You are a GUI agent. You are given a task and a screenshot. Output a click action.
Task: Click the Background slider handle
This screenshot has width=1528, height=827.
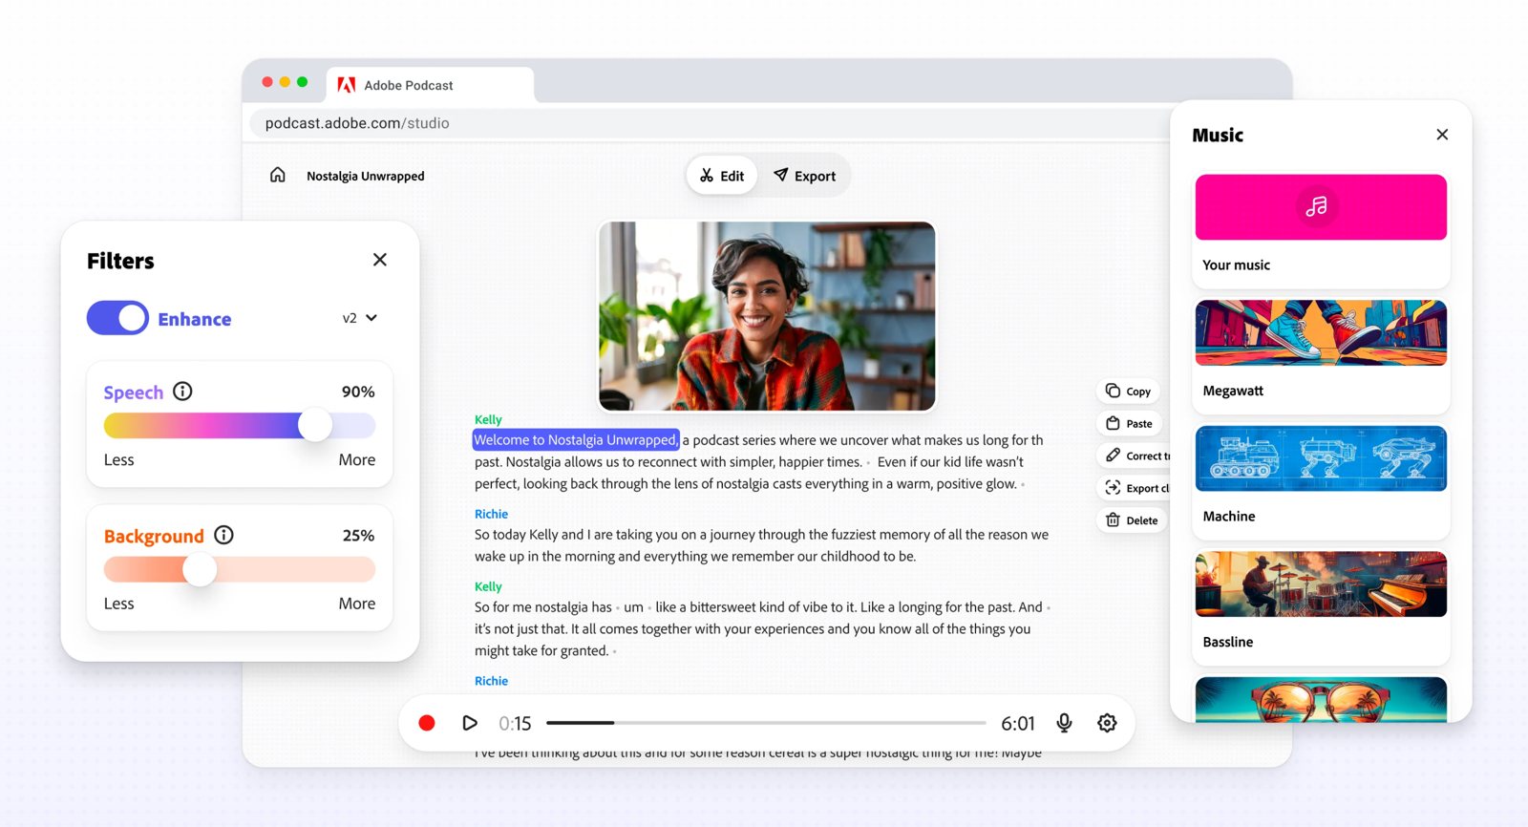click(x=200, y=569)
